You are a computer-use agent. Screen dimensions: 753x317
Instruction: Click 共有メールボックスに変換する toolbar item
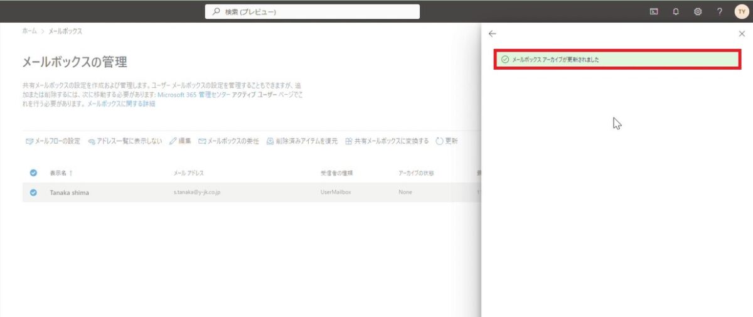[x=387, y=141]
